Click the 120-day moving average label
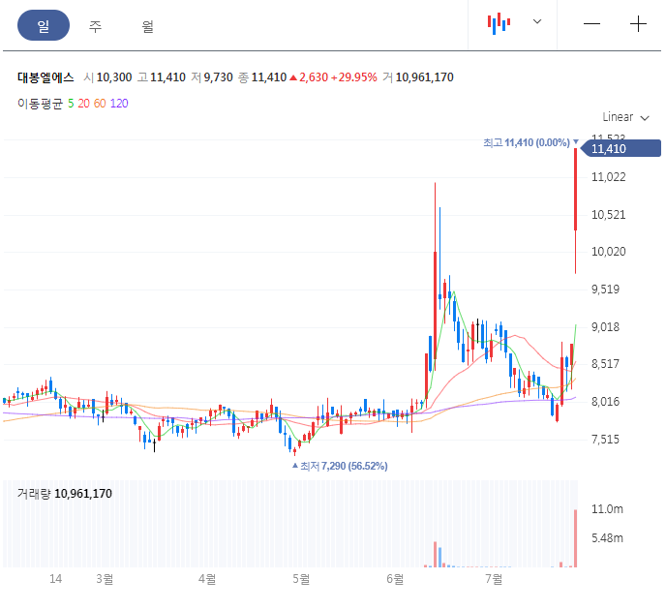 tap(119, 104)
